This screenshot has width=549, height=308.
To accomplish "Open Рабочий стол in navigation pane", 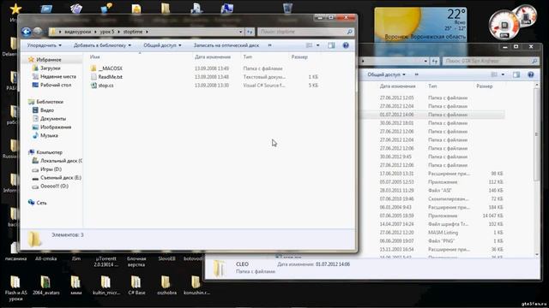I will tap(55, 85).
